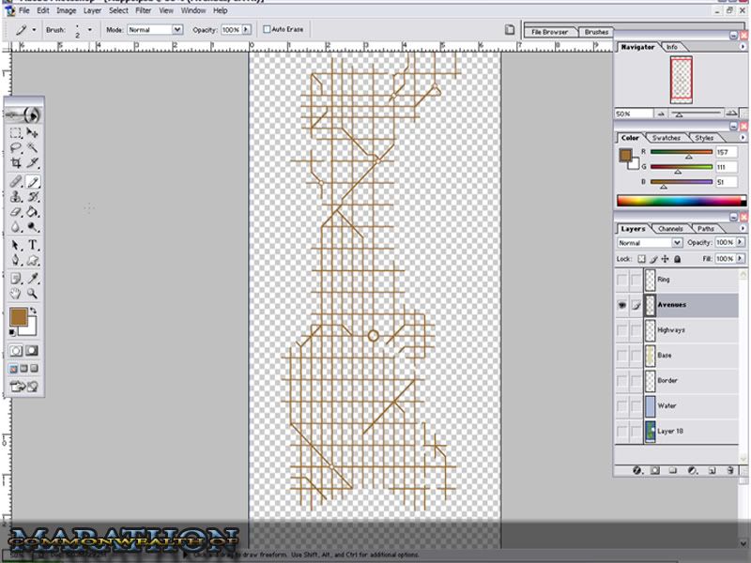Screen dimensions: 751x563
Task: Enable the Auto Erase checkbox
Action: (267, 30)
